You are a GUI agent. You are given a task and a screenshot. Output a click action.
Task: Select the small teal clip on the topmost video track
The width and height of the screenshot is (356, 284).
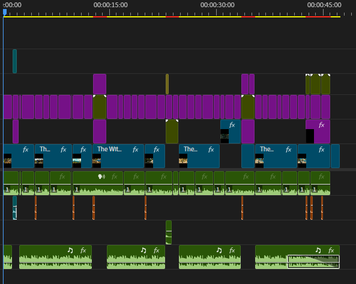tap(15, 61)
